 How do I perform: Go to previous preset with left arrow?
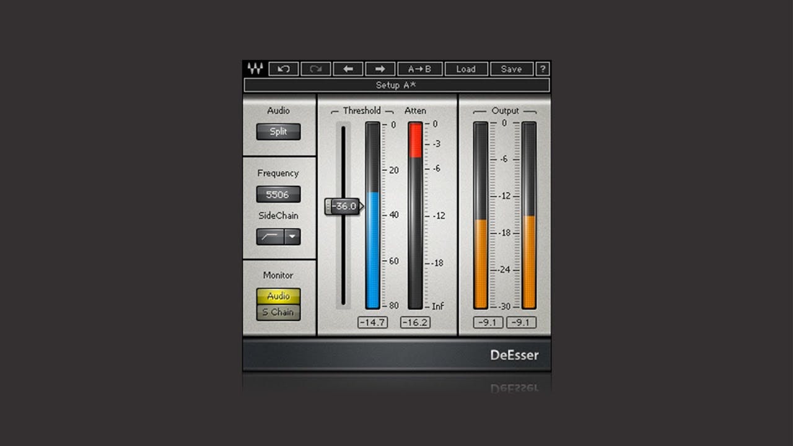tap(348, 69)
